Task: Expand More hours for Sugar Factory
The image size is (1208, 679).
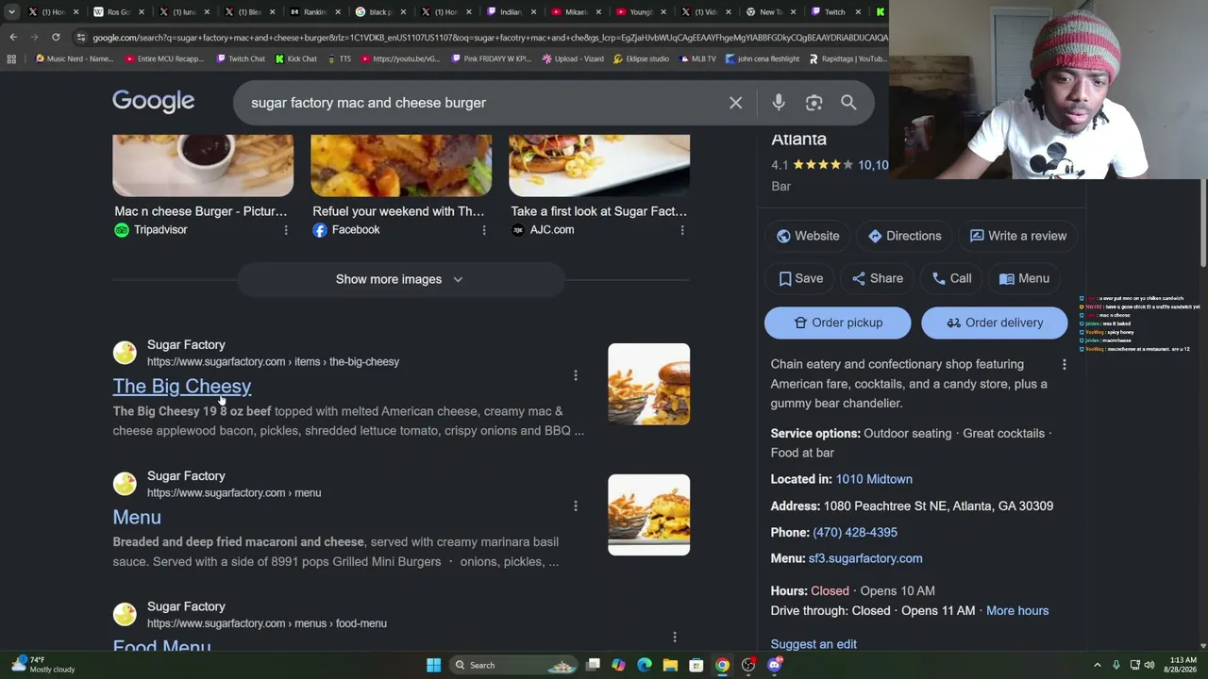Action: tap(1017, 611)
